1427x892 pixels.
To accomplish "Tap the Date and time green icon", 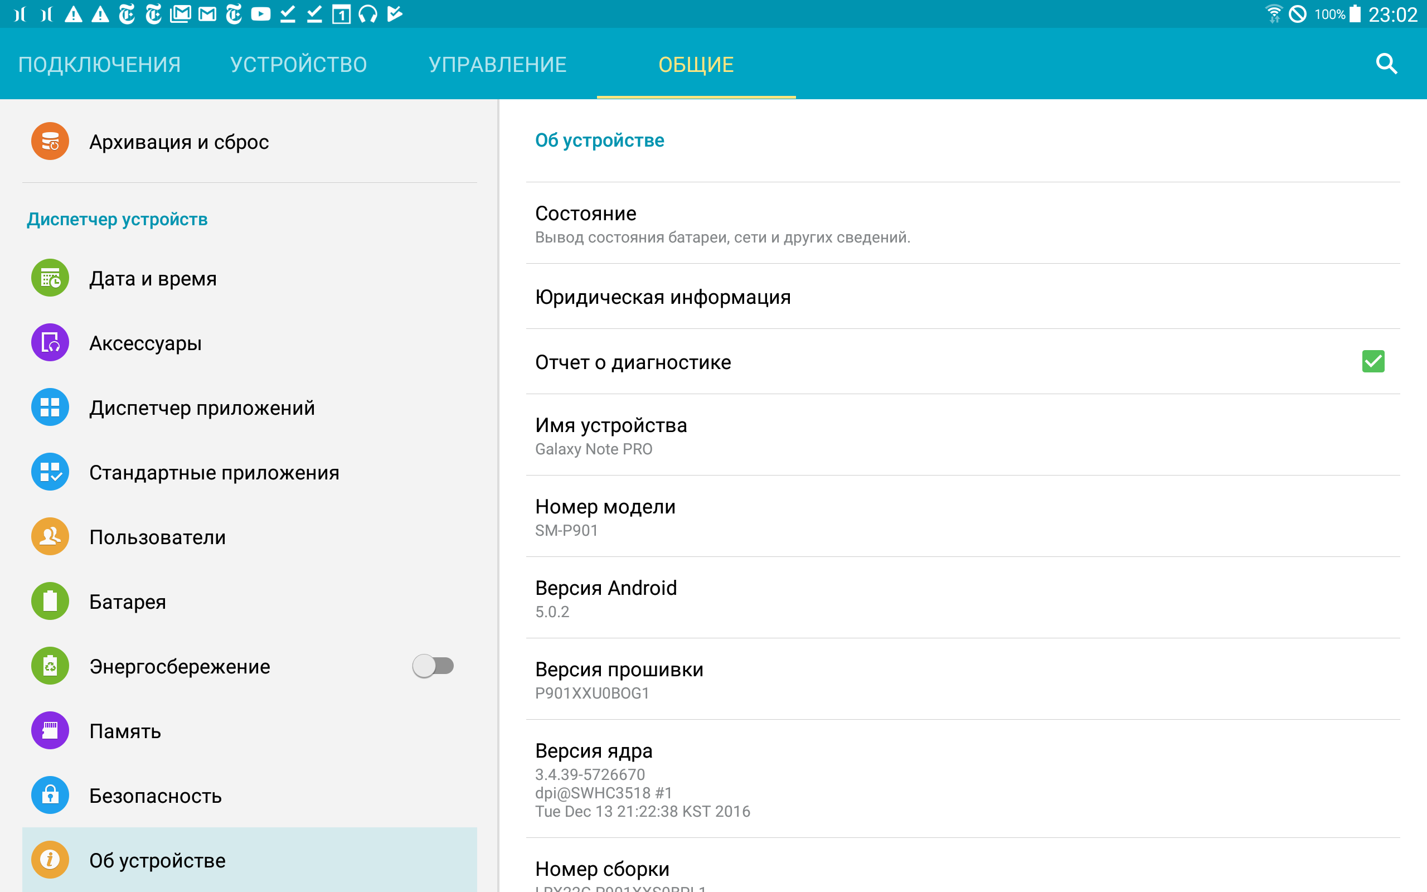I will pos(50,278).
